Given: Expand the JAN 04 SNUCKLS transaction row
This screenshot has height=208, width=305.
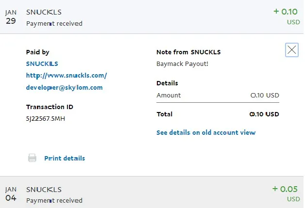Looking at the screenshot, I should coord(152,192).
